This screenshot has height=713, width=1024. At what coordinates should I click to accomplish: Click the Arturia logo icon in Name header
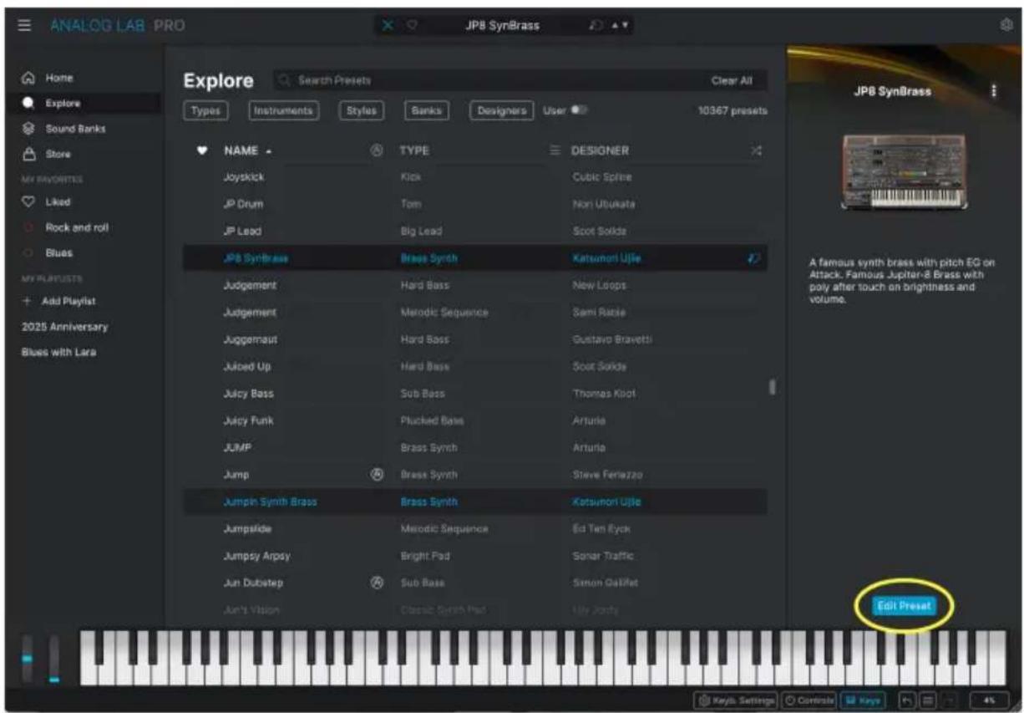[376, 150]
